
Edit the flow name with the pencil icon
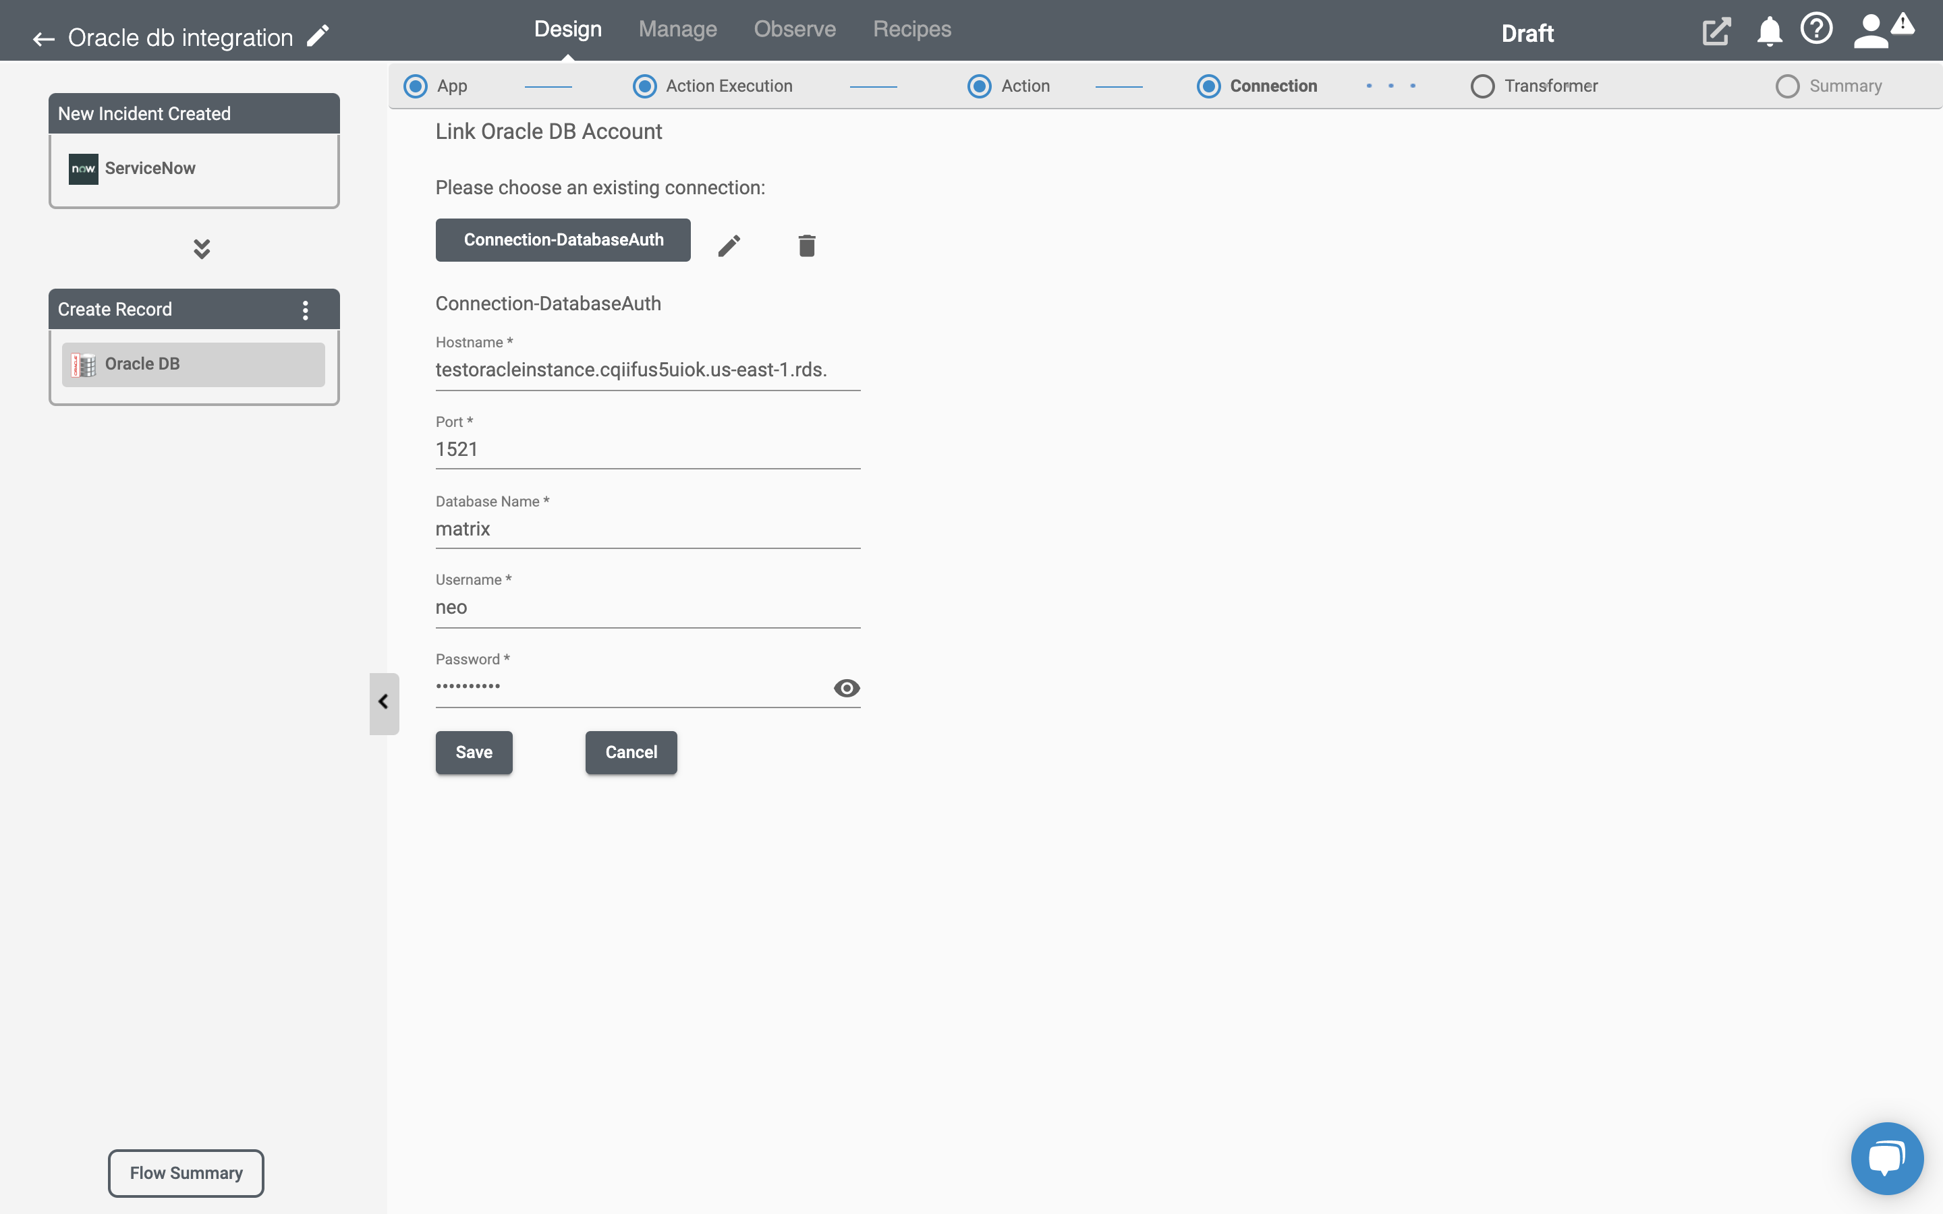[318, 36]
